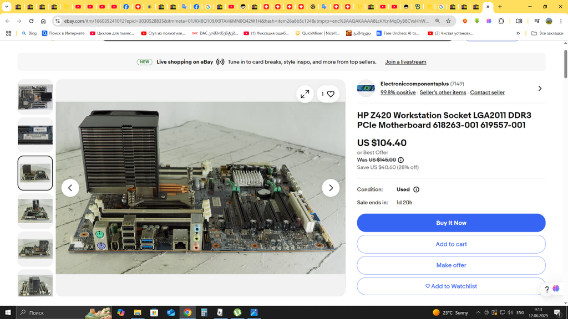The width and height of the screenshot is (568, 319).
Task: Show previous product image
Action: (x=70, y=188)
